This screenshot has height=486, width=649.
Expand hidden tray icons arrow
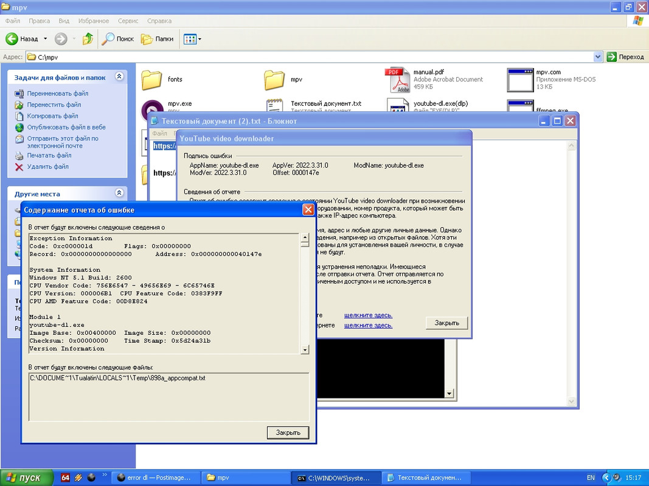click(x=606, y=477)
